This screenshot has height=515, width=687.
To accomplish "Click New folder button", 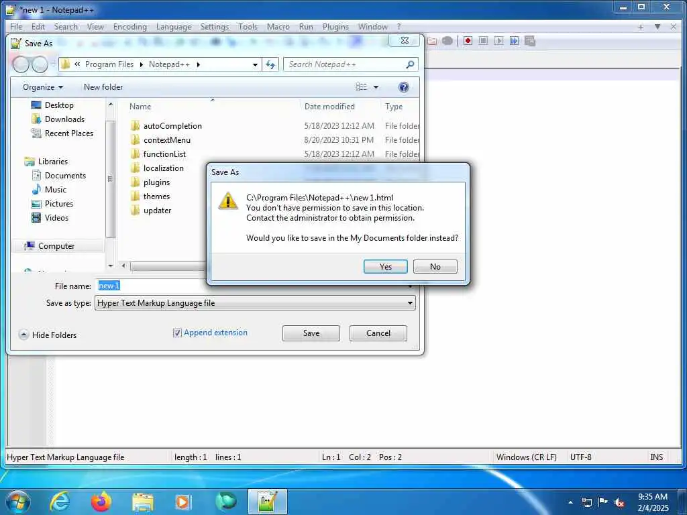I will tap(103, 87).
